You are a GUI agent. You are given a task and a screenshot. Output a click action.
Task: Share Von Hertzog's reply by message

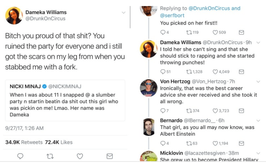tap(241, 111)
